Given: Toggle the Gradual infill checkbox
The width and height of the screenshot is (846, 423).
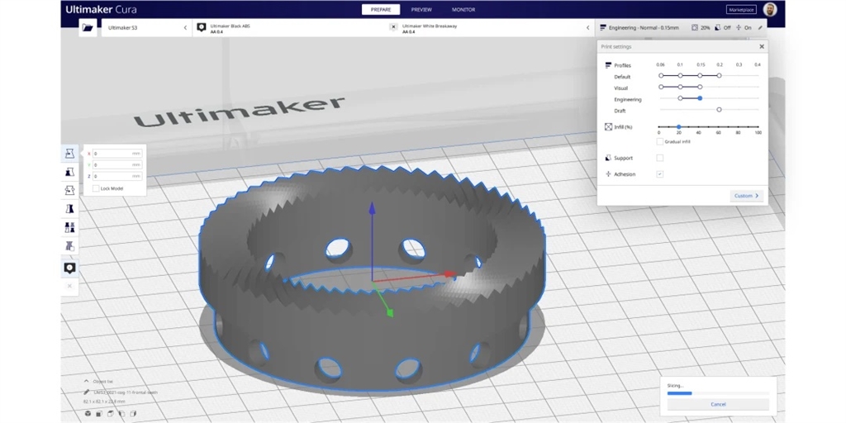Looking at the screenshot, I should point(659,141).
